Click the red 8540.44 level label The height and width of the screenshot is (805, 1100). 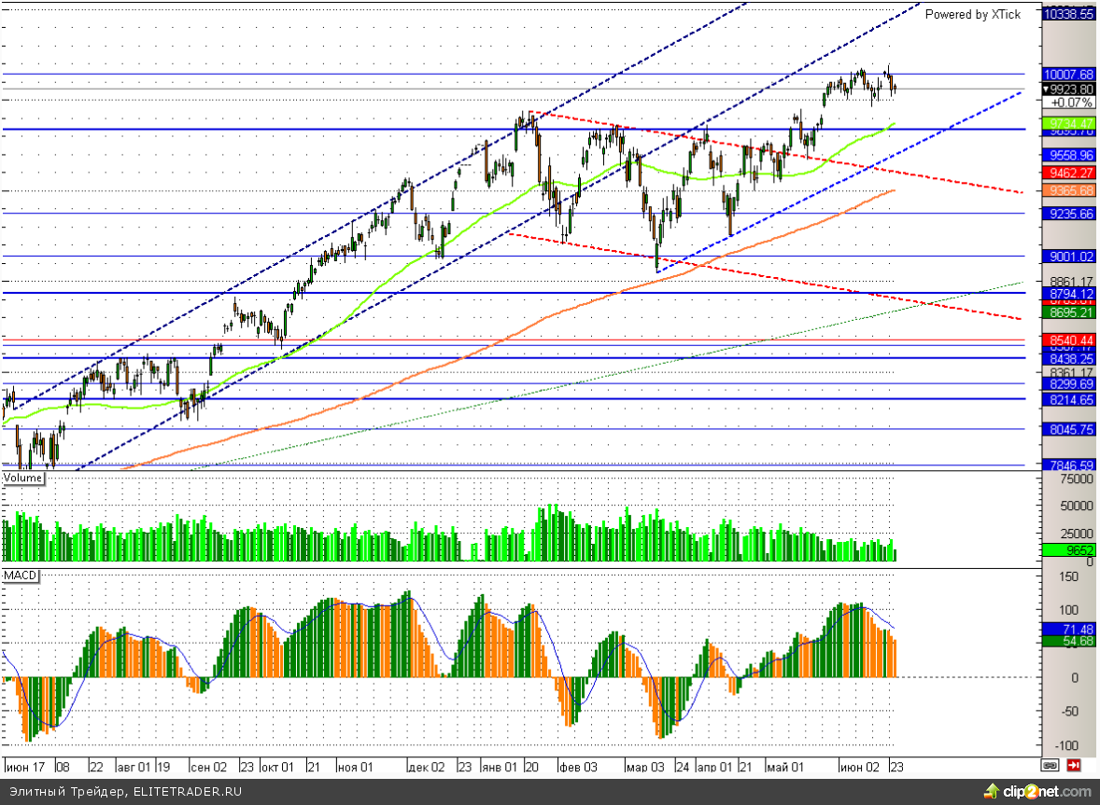click(x=1068, y=340)
